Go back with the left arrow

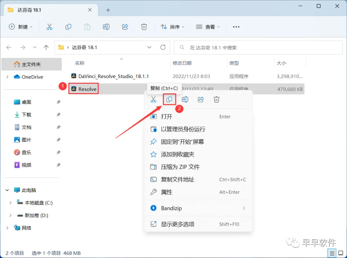click(9, 47)
